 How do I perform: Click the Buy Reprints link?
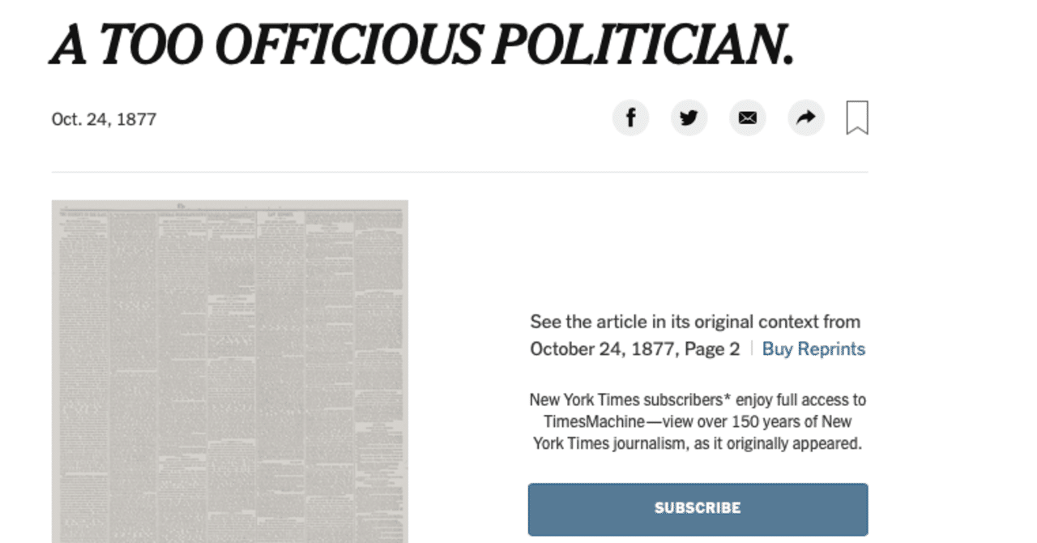coord(813,348)
